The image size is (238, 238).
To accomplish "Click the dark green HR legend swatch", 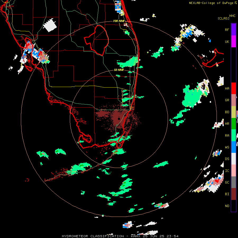I will pos(234,124).
